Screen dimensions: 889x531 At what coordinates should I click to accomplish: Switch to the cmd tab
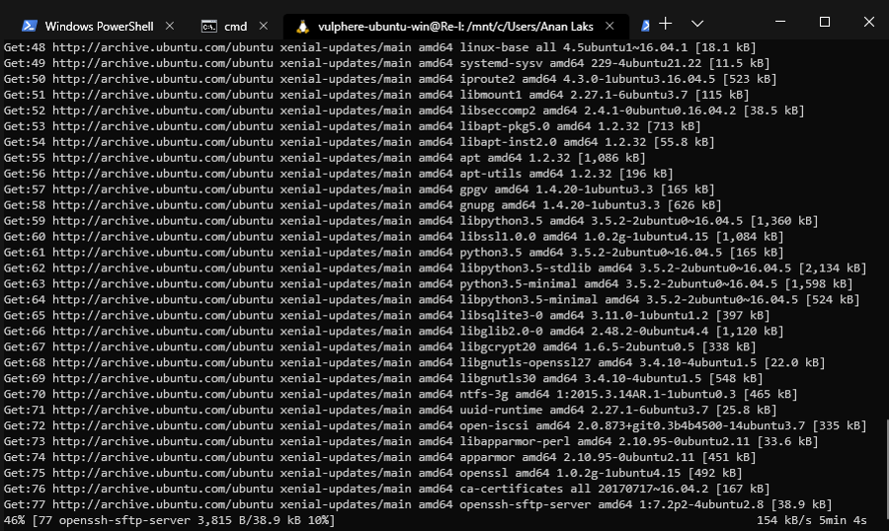[234, 26]
